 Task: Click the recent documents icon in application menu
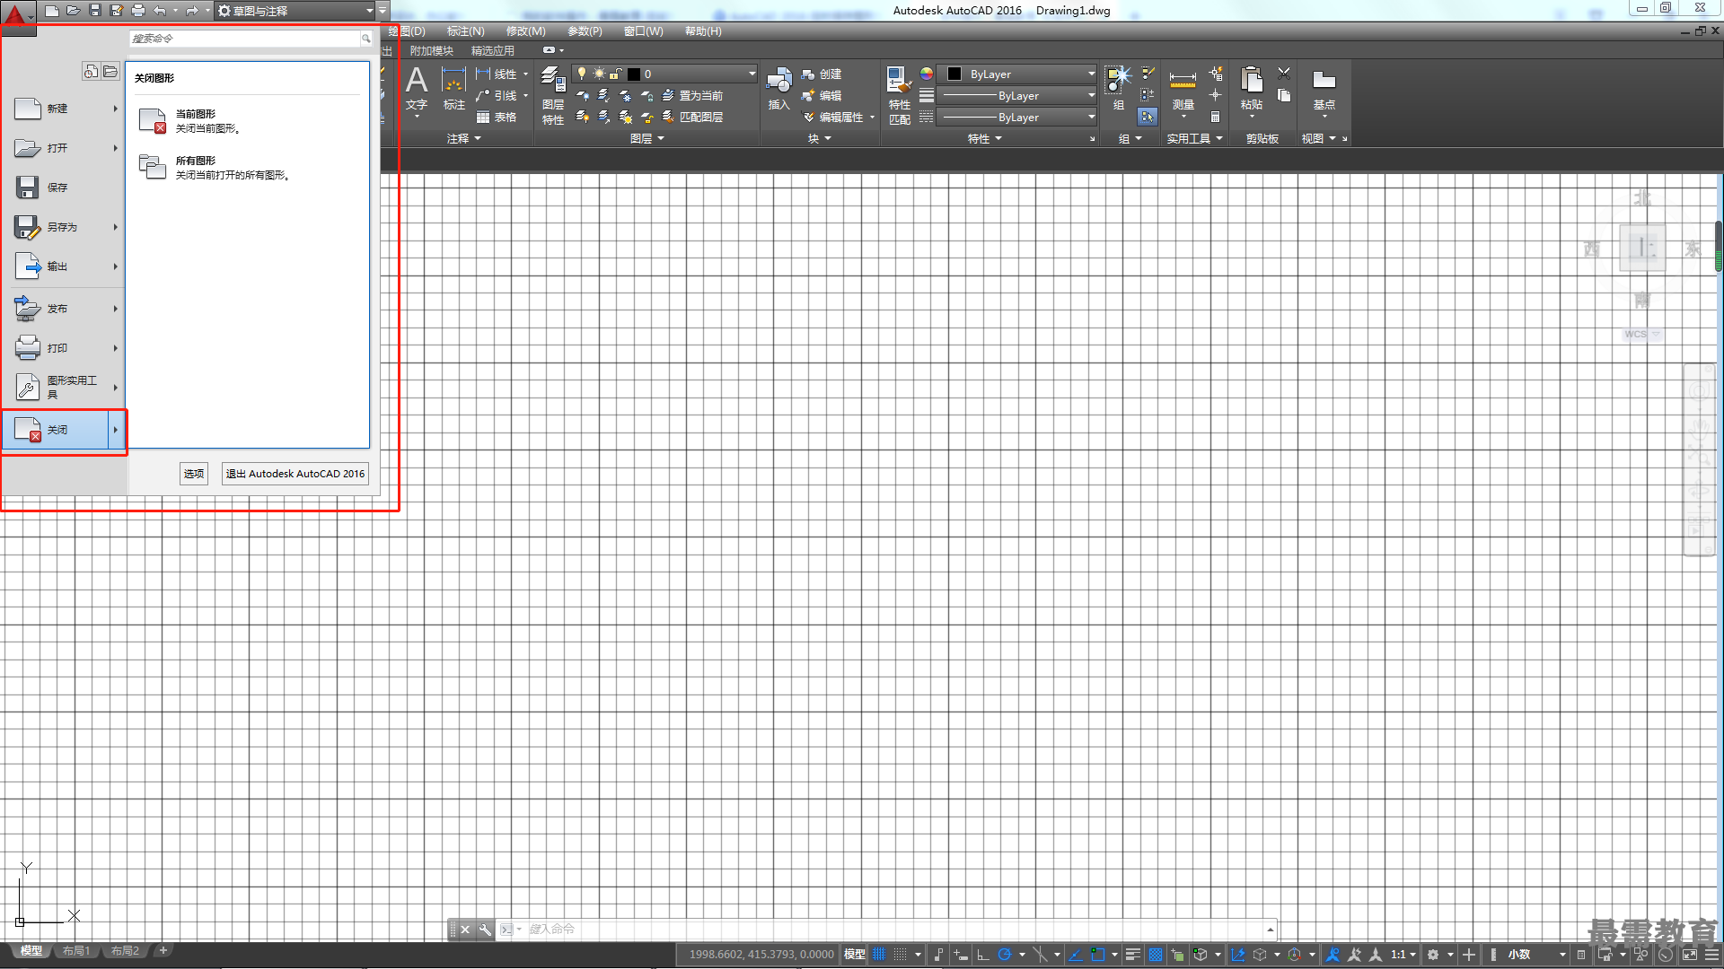tap(91, 71)
